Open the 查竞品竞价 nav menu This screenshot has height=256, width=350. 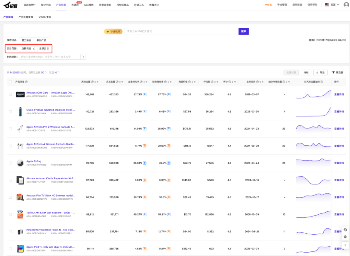pos(105,5)
